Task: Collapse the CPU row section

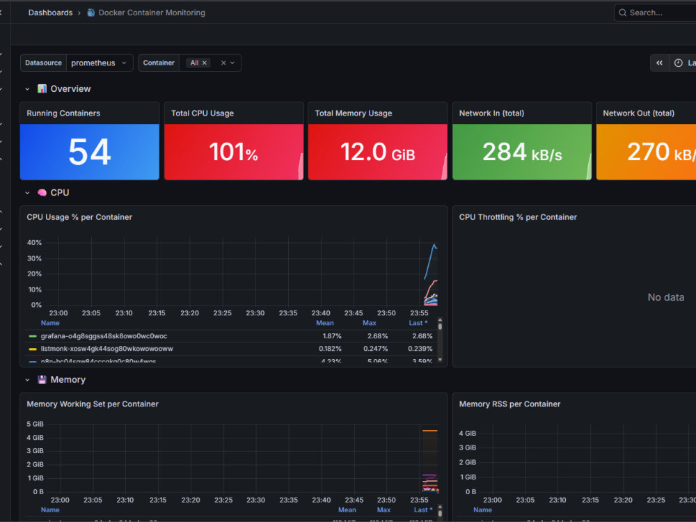Action: click(28, 193)
